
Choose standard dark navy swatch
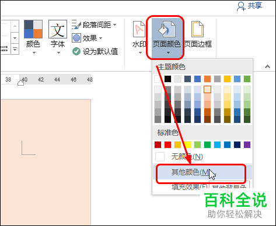(x=237, y=144)
